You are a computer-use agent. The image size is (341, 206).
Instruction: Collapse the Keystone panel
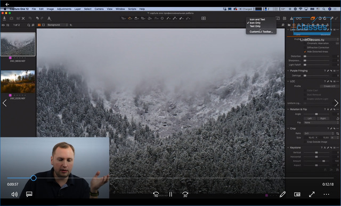pos(288,148)
